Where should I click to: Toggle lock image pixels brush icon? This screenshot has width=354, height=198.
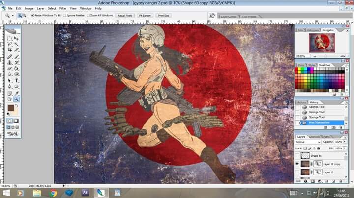click(x=310, y=148)
